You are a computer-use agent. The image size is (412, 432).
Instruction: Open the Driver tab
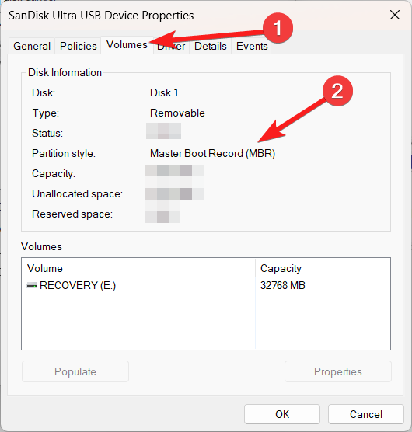172,46
